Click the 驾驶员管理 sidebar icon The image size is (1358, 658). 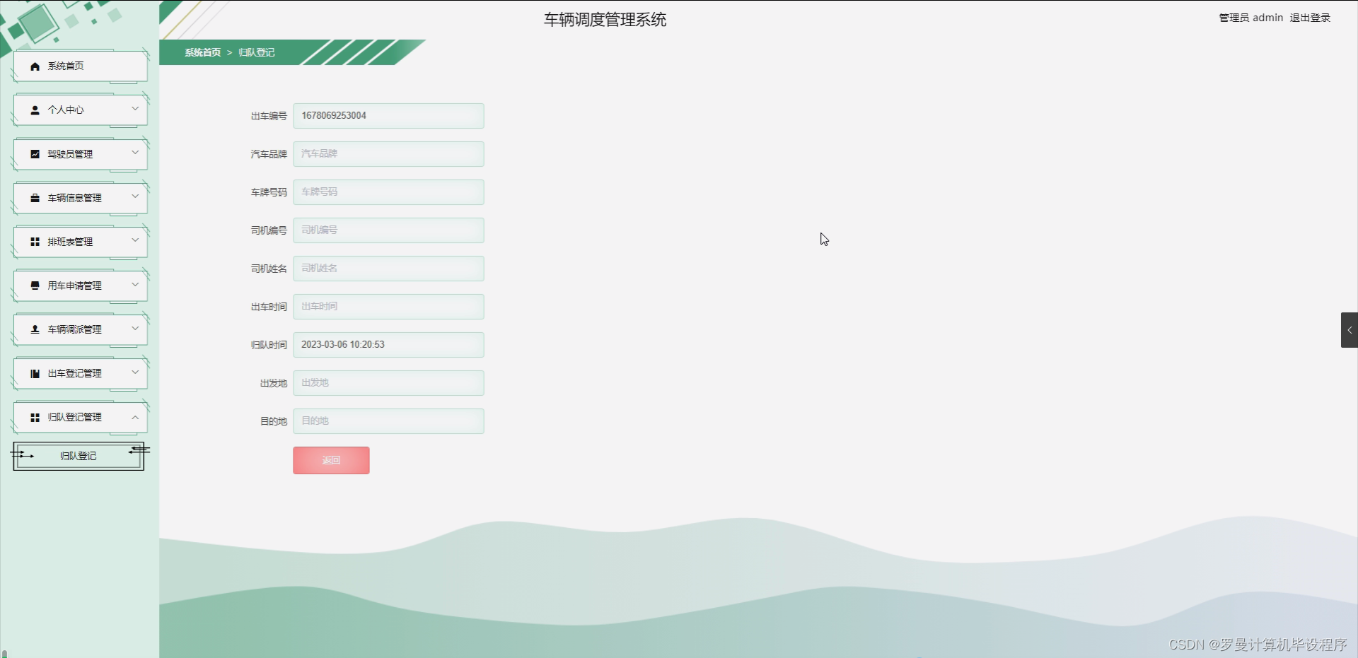click(x=35, y=154)
